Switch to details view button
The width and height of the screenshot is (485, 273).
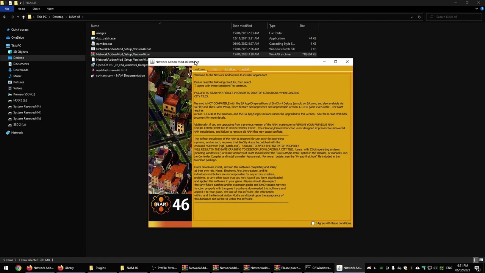pos(475,260)
